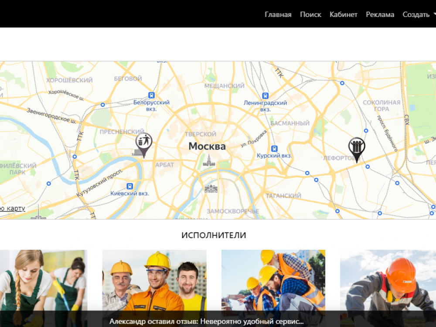Image resolution: width=436 pixels, height=327 pixels.
Task: Open the Реклама page
Action: [380, 14]
